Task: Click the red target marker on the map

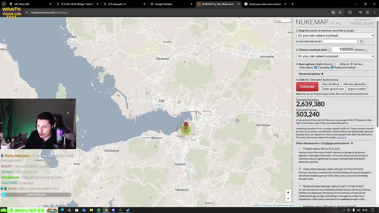Action: 186,125
